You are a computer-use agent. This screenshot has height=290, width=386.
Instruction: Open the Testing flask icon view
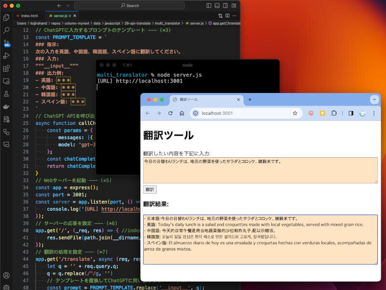point(6,94)
